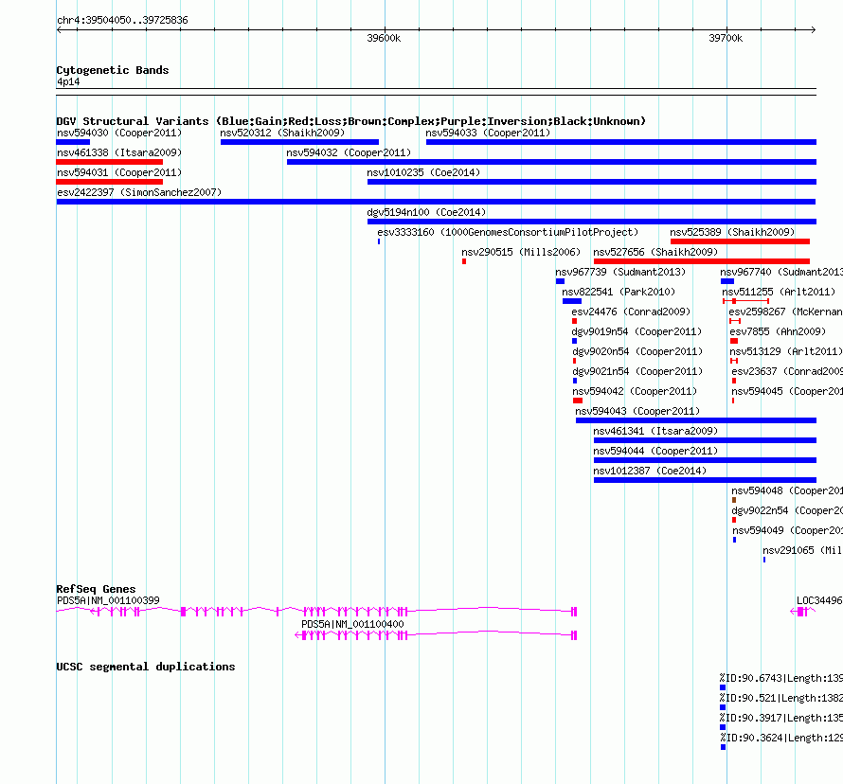Select the nsv525389 (Shaikh2009) label

pyautogui.click(x=732, y=232)
